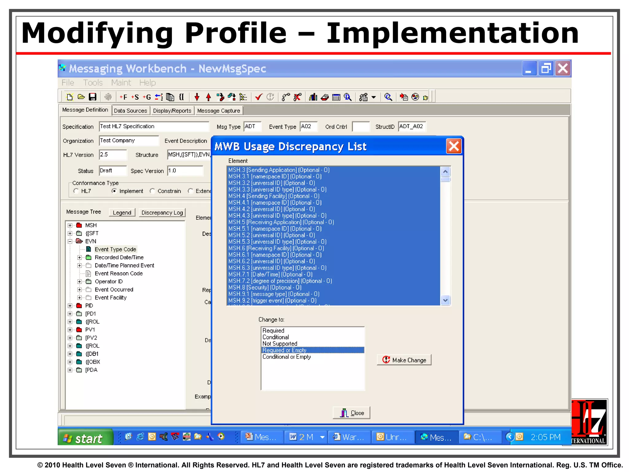Click the Legend button

coord(122,212)
